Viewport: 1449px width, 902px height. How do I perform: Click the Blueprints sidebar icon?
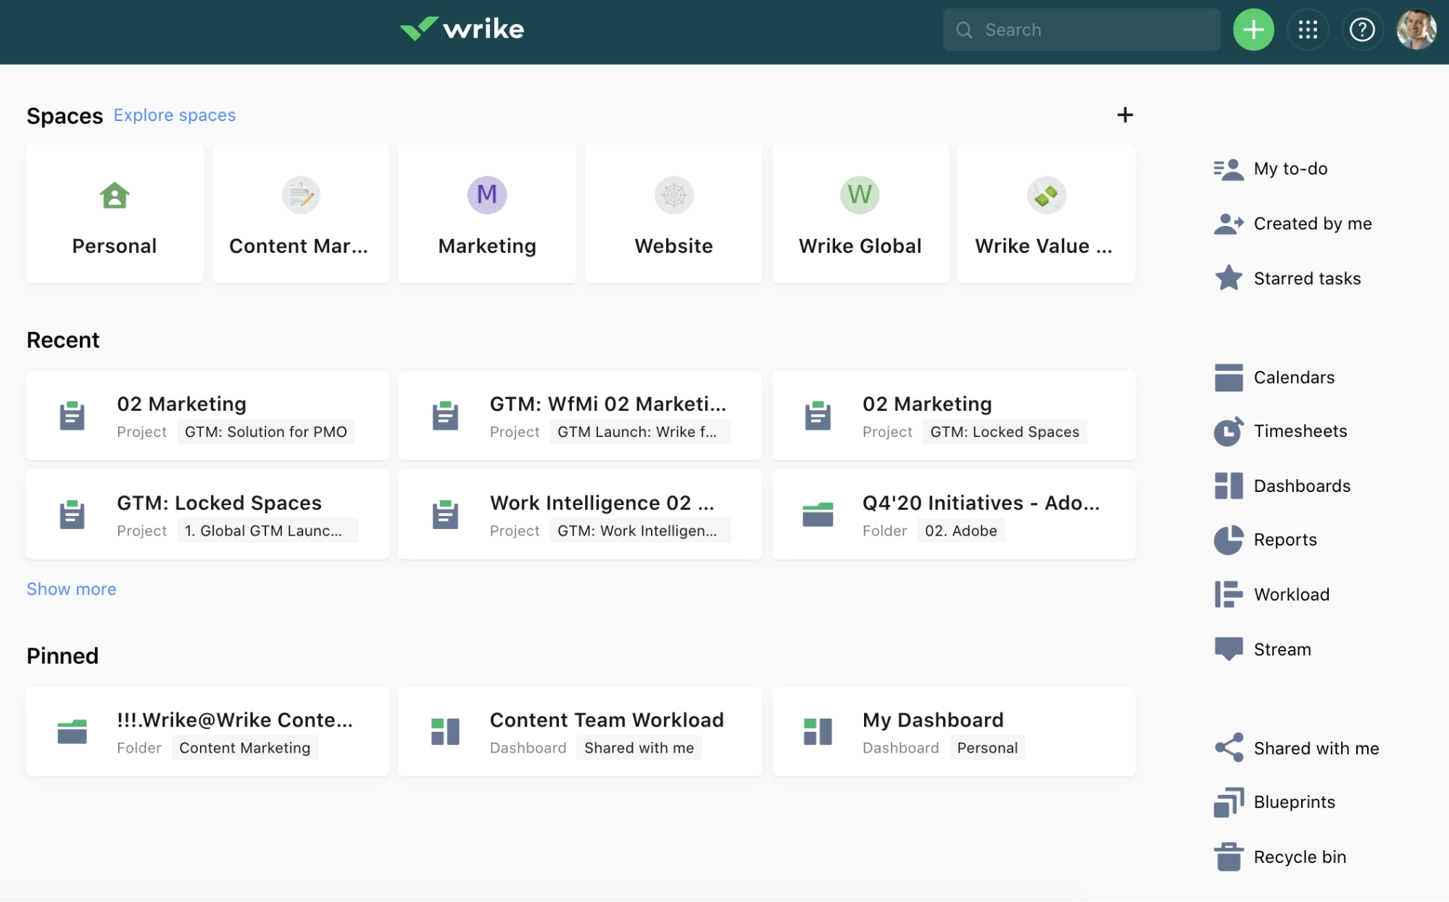click(x=1229, y=802)
